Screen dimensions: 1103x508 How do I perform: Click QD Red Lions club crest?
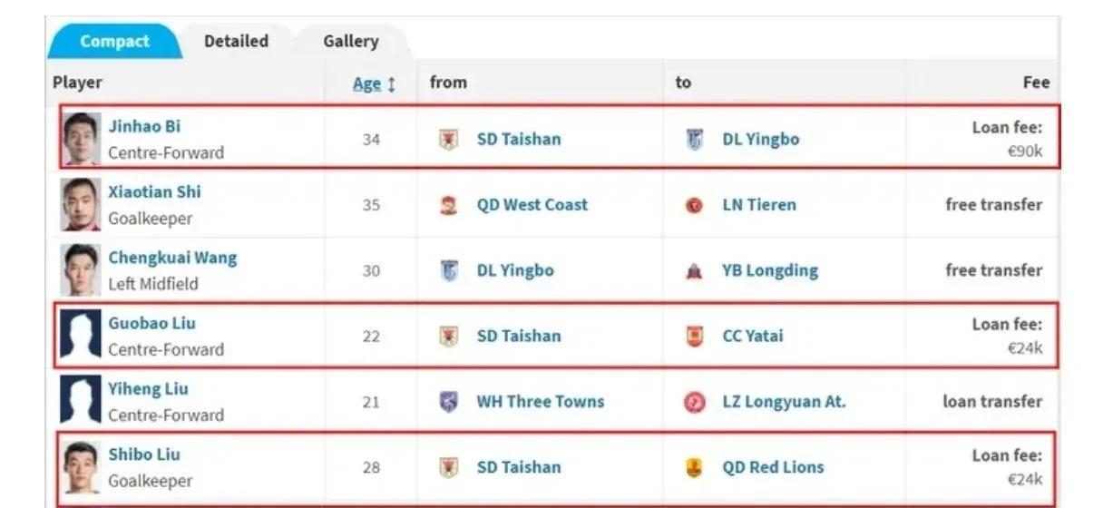tap(694, 467)
